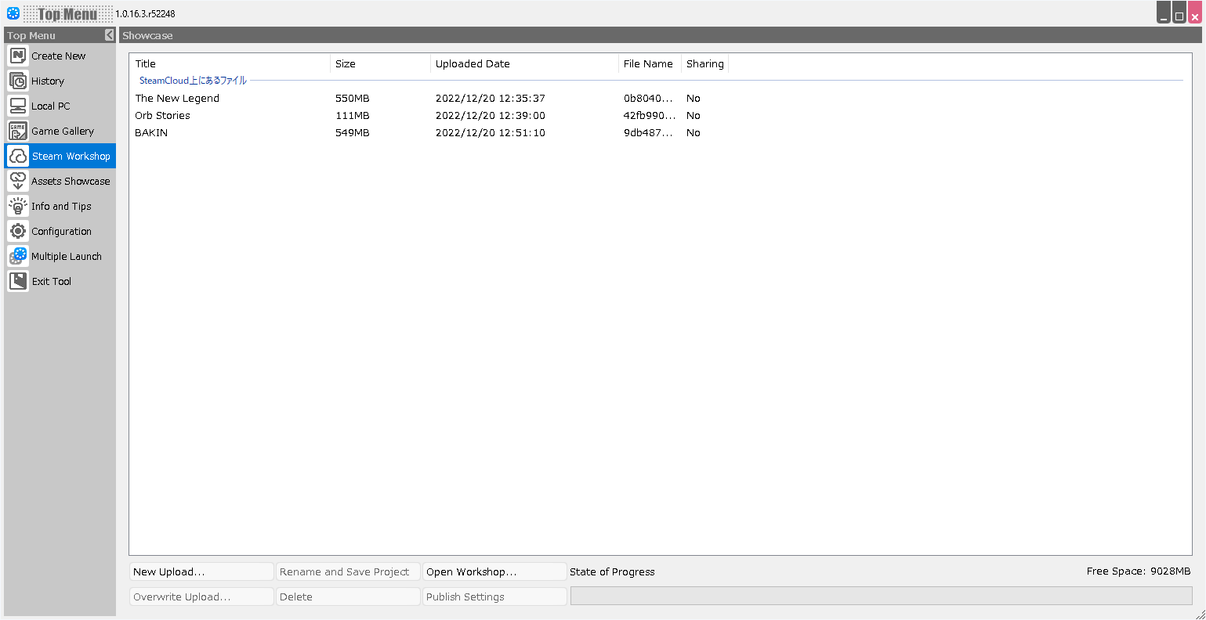The image size is (1206, 620).
Task: Click the Open Workshop button
Action: point(494,572)
